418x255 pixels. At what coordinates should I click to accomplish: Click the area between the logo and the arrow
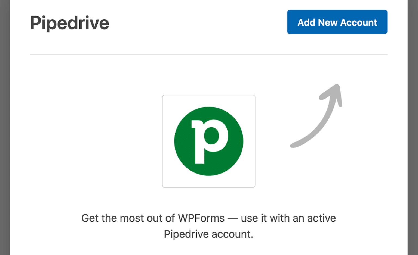coord(272,136)
